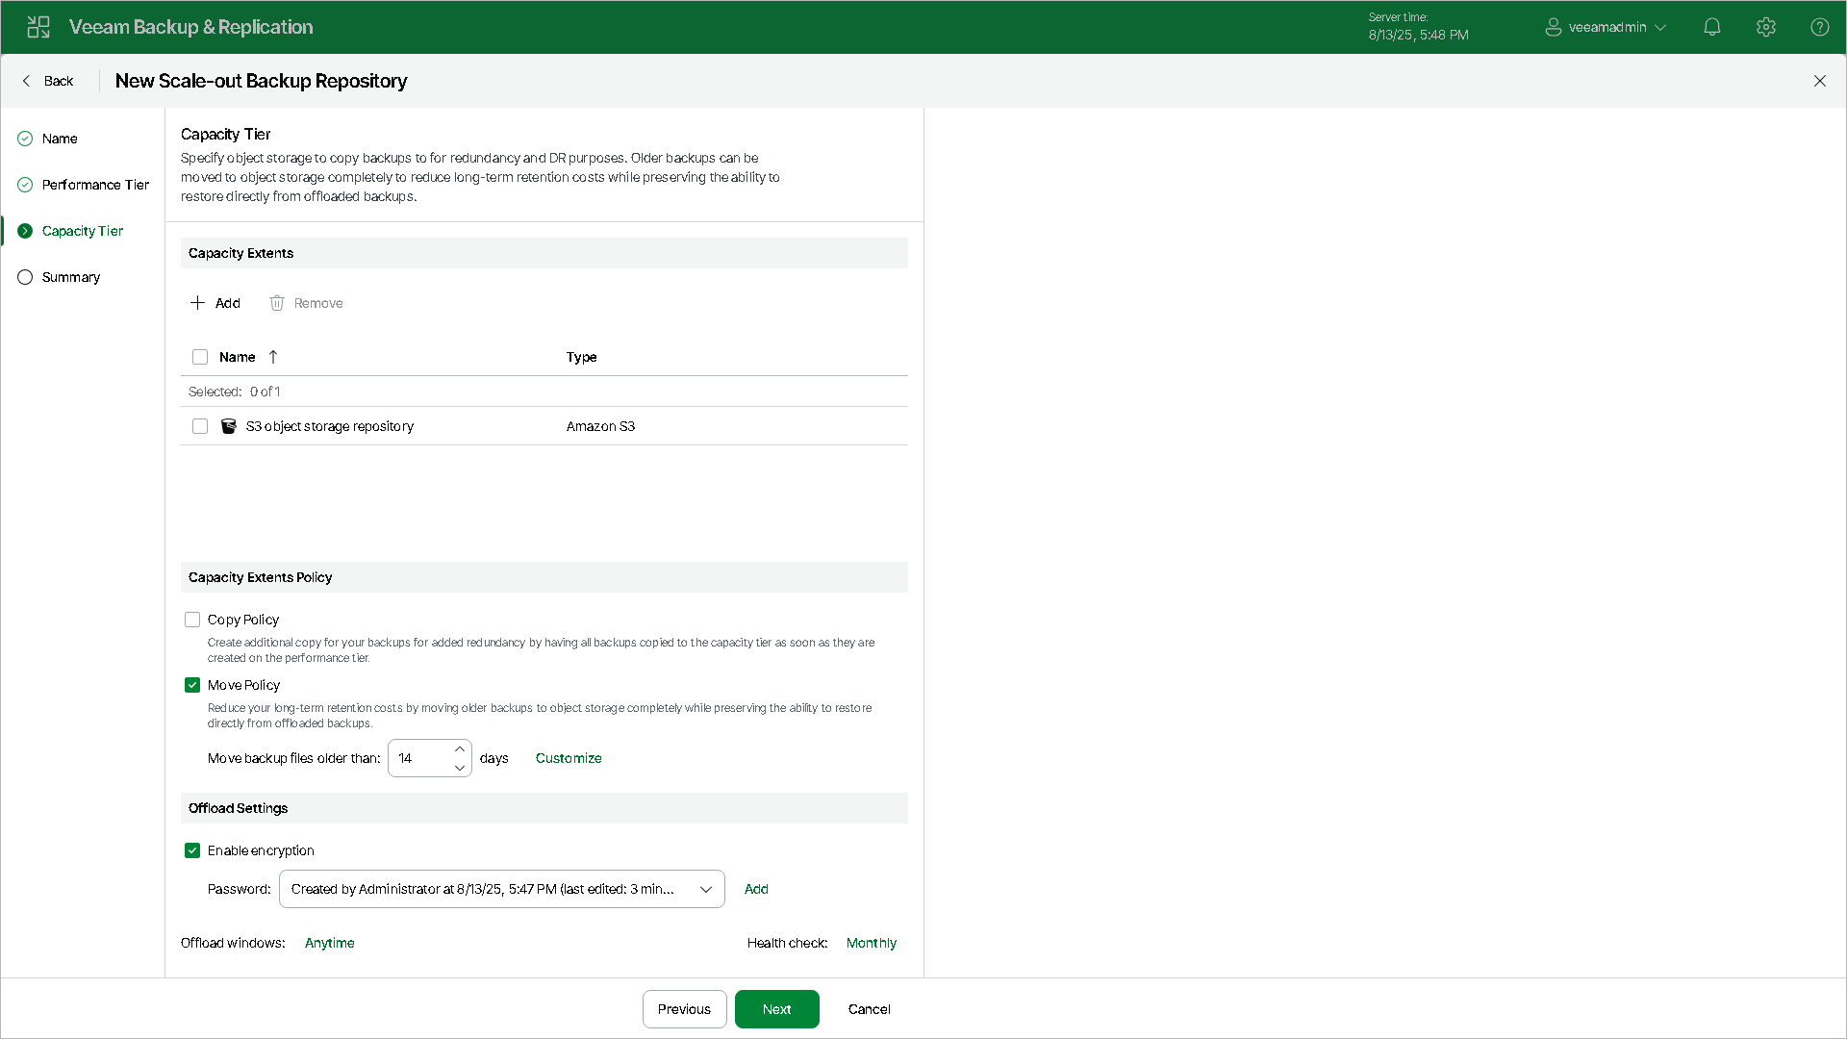This screenshot has height=1039, width=1847.
Task: Click the Remove label in Capacity Extents
Action: point(318,303)
